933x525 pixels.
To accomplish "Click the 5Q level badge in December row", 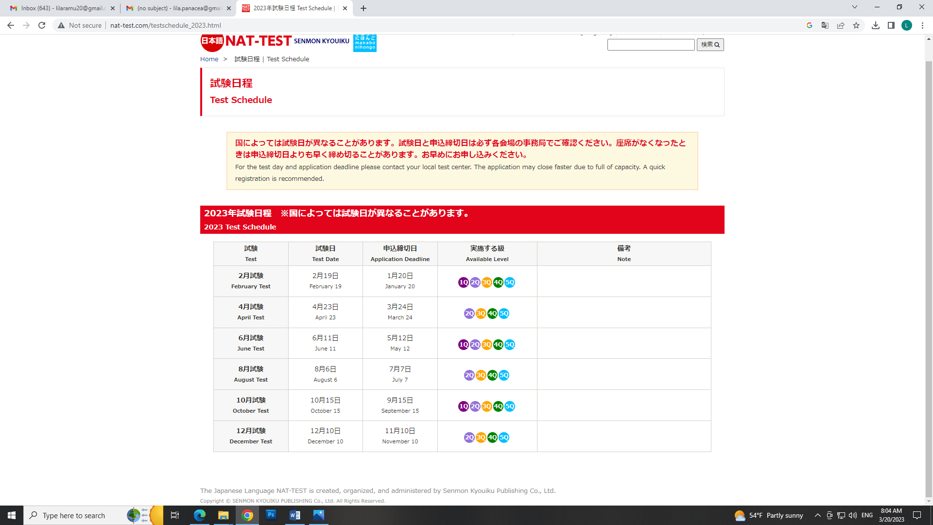I will click(504, 437).
